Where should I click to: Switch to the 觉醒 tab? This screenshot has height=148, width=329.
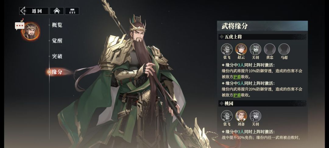pos(57,41)
